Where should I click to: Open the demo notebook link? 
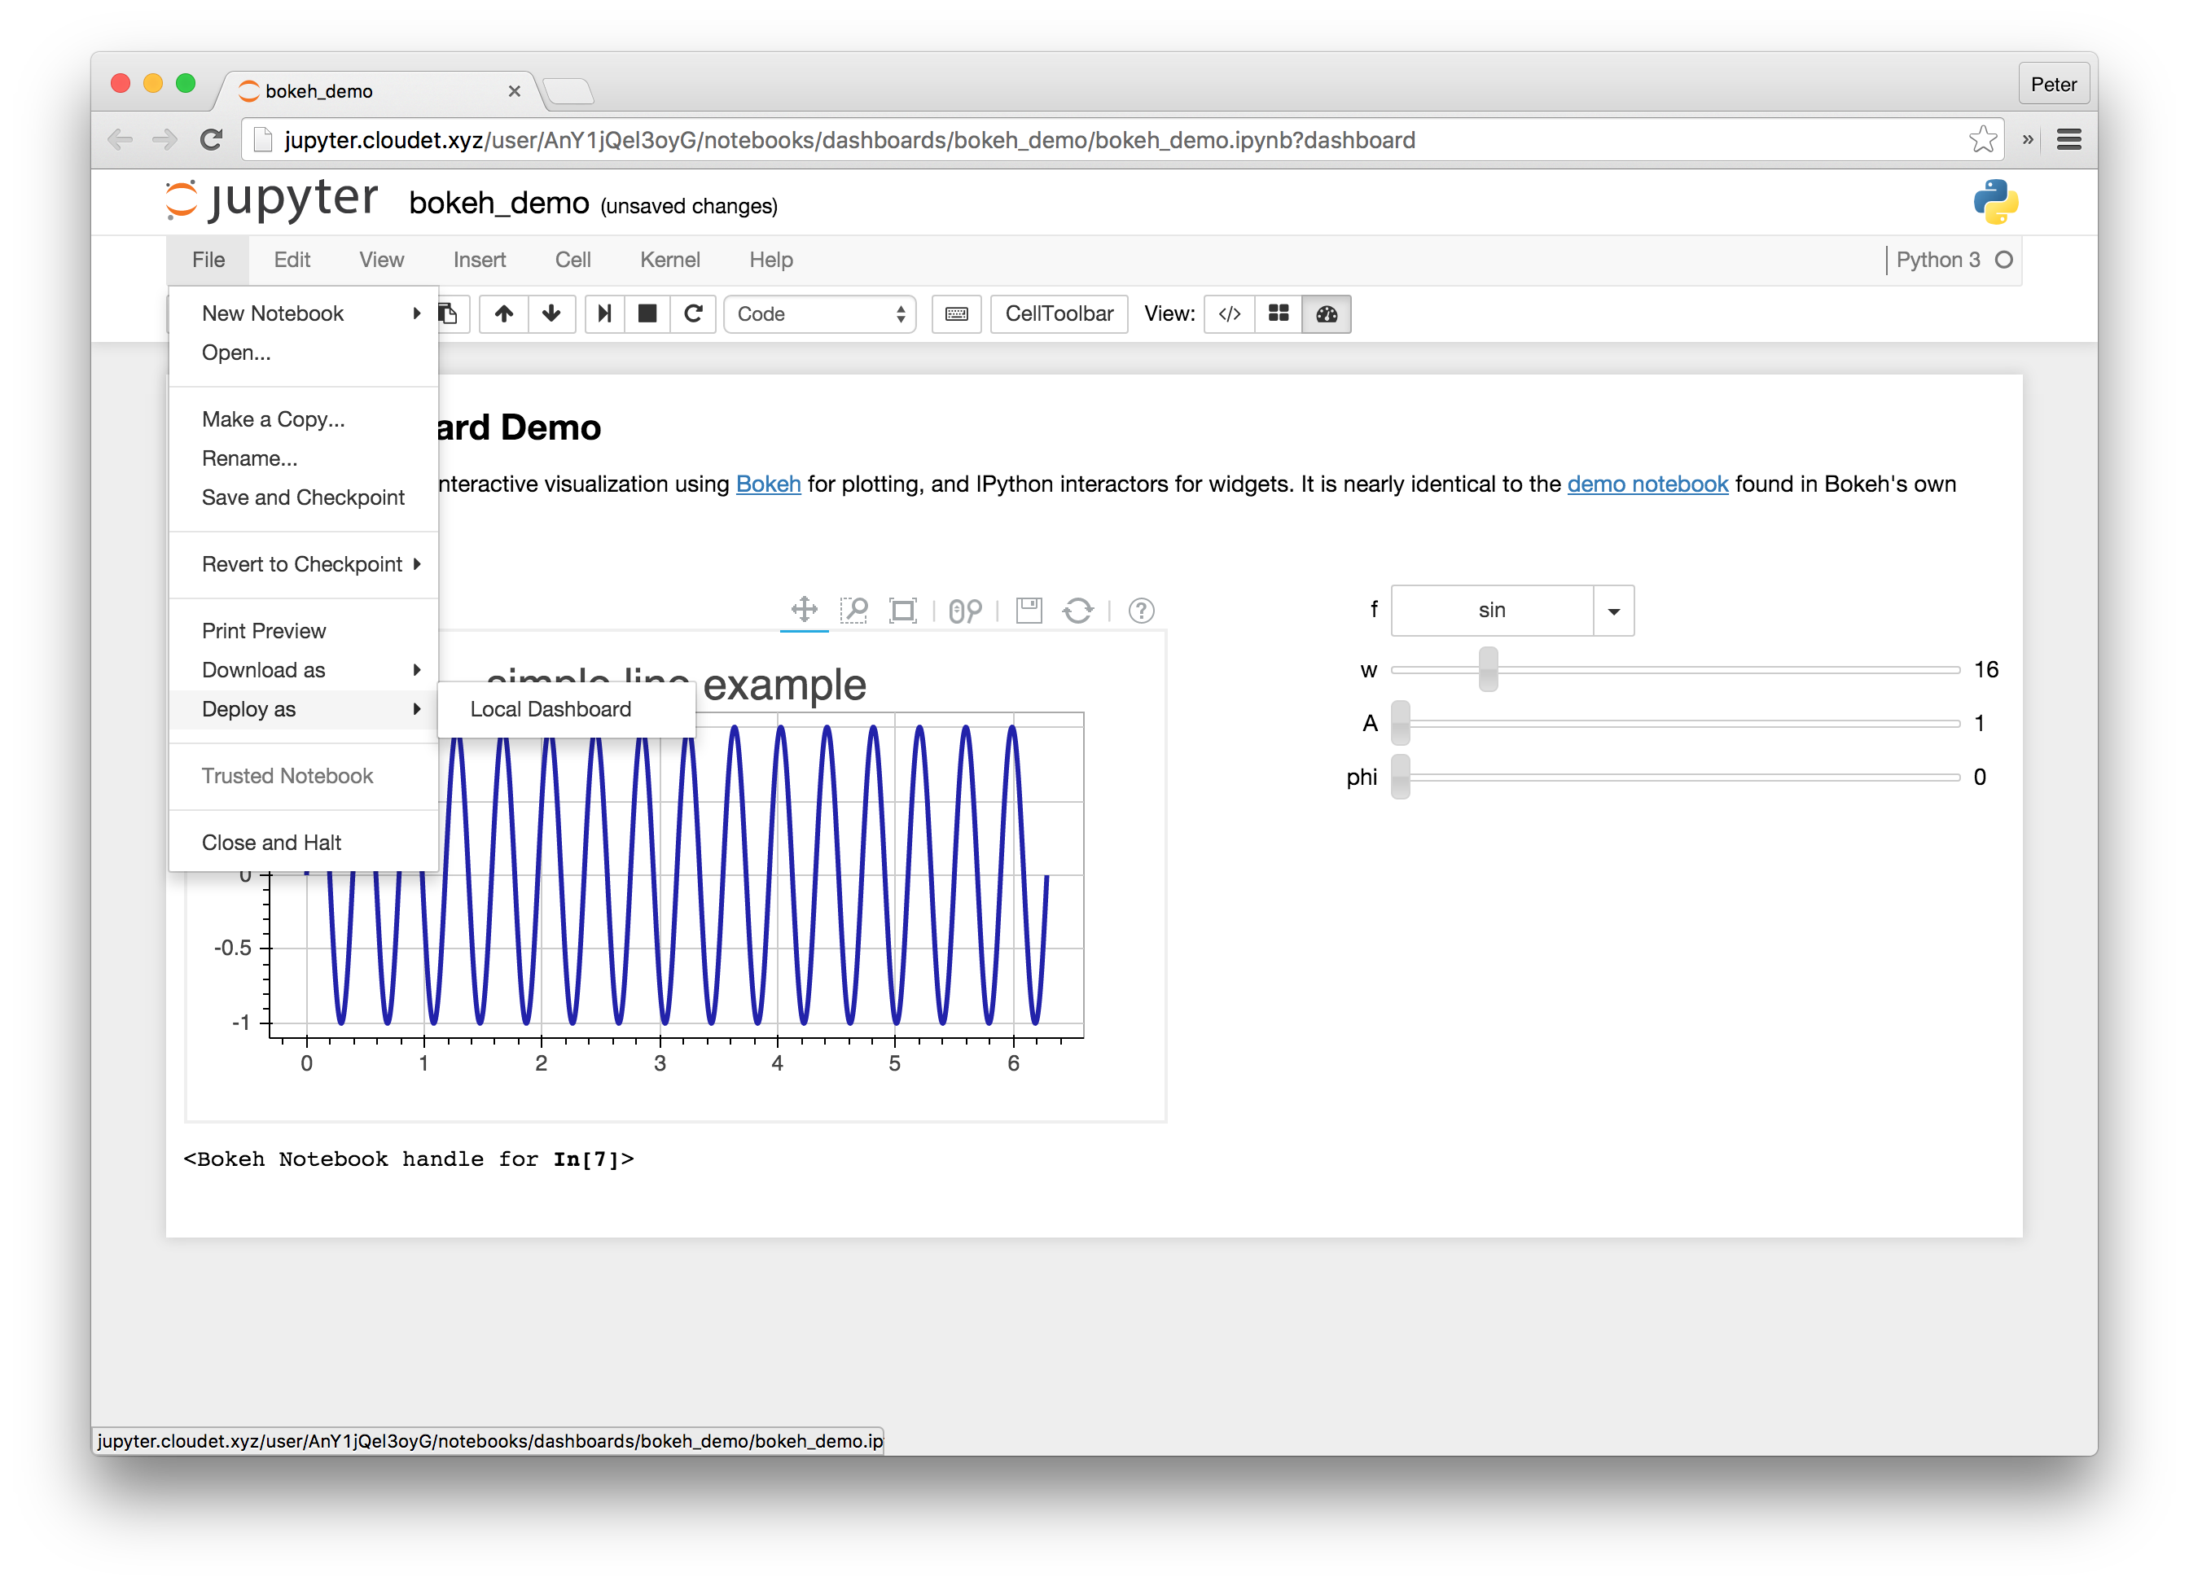pyautogui.click(x=1647, y=484)
